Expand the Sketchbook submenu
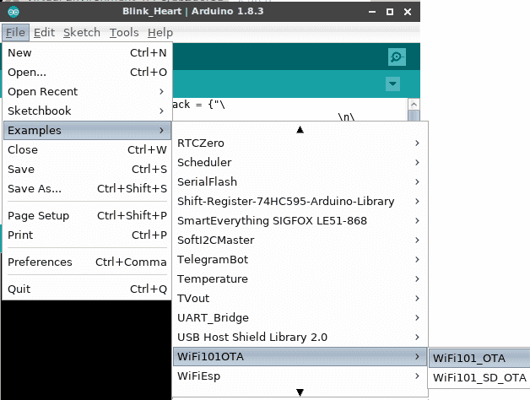 point(84,111)
